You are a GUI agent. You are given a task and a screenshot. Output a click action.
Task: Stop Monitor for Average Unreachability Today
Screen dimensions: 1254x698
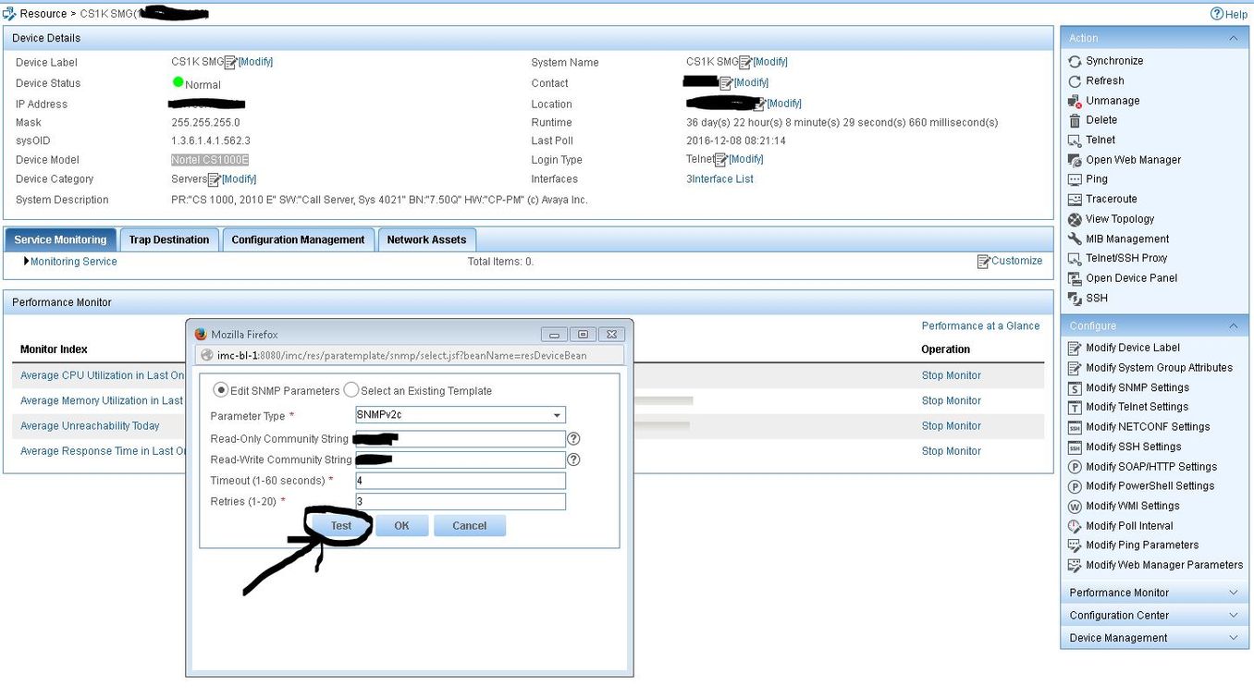point(951,426)
